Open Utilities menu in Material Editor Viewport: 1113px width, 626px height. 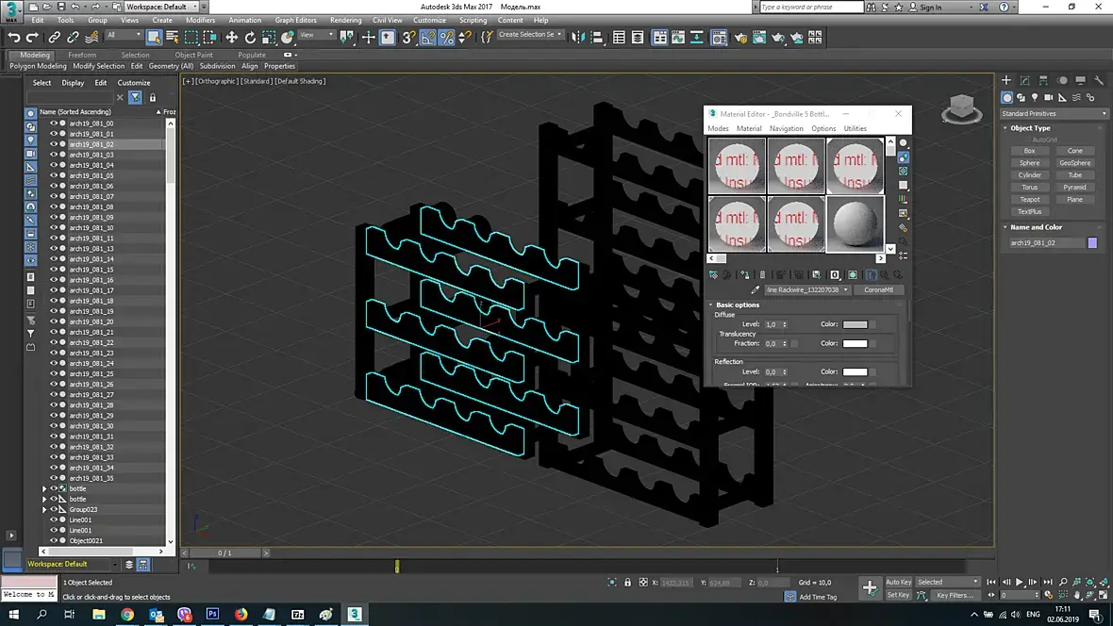[855, 128]
